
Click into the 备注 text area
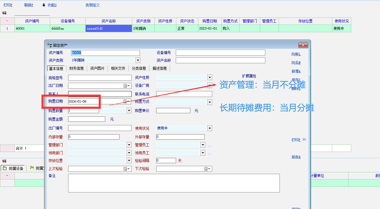pyautogui.click(x=174, y=183)
